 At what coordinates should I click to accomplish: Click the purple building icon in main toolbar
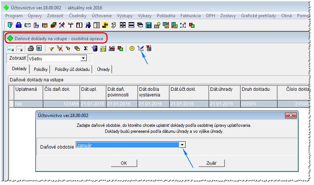(x=36, y=25)
